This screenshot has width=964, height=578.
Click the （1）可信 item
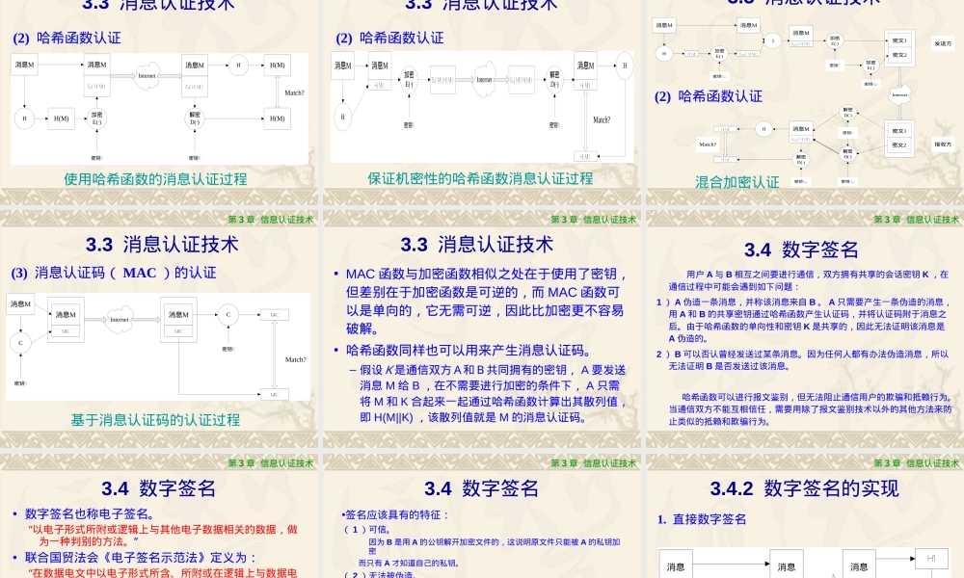(x=367, y=530)
